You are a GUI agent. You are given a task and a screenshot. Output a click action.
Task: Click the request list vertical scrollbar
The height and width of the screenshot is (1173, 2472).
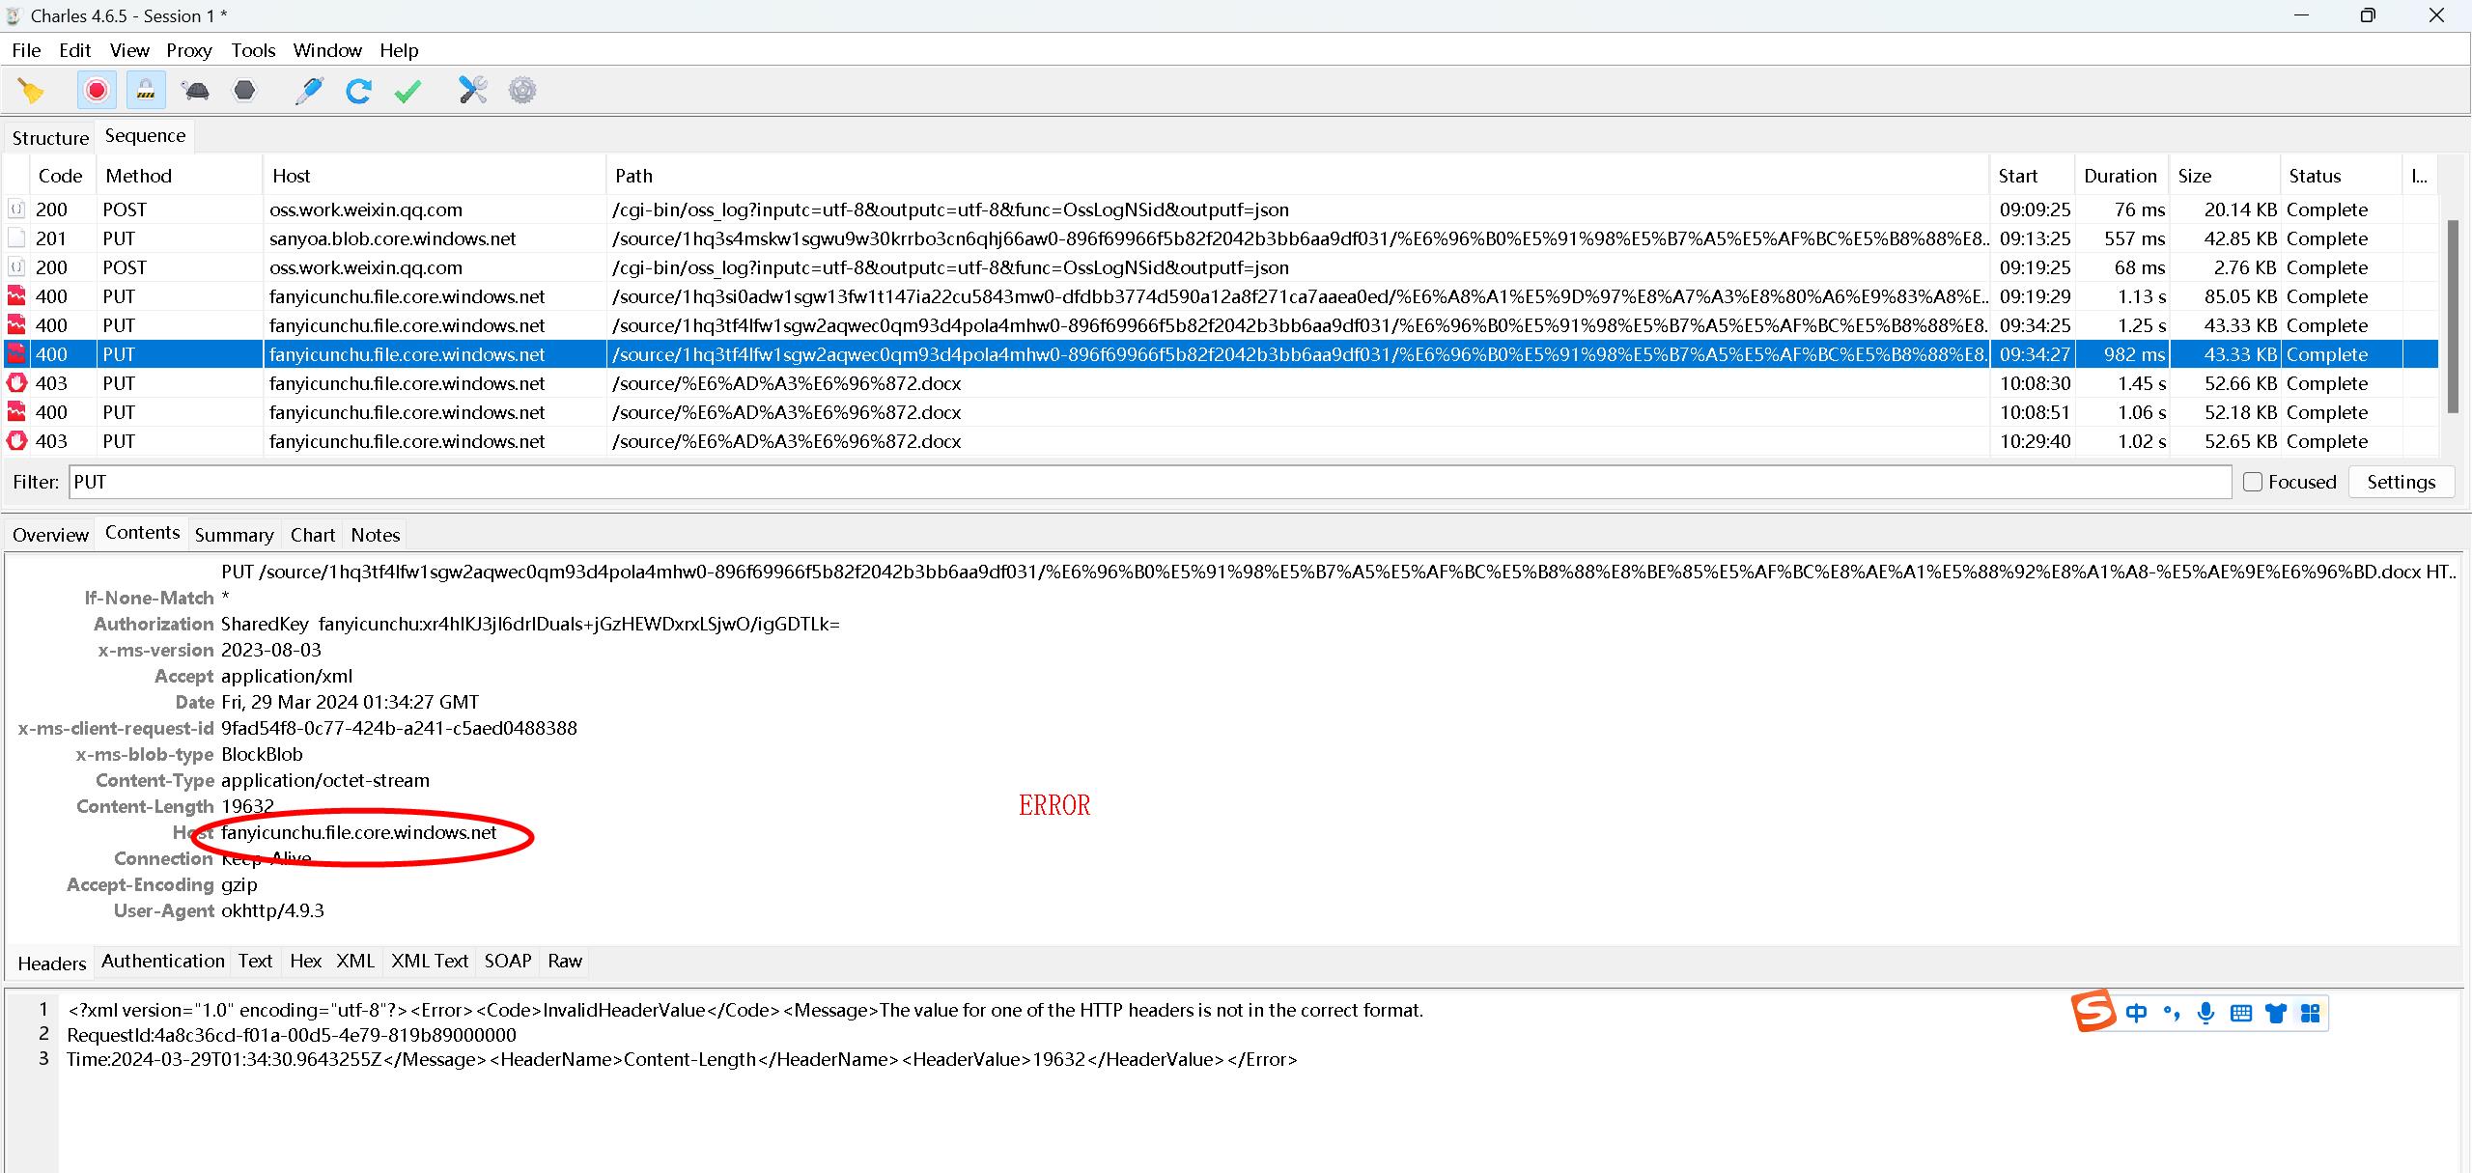[2453, 317]
